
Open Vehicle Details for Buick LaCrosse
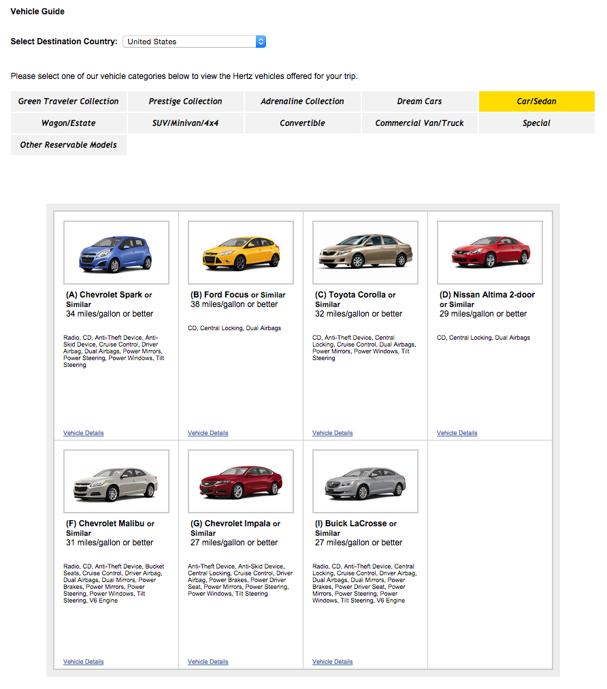(333, 662)
